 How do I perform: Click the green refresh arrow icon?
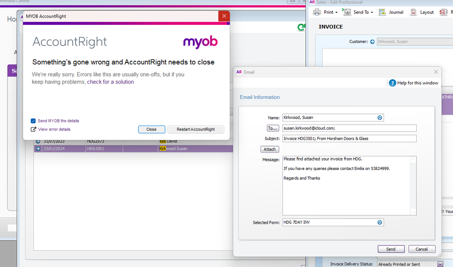click(301, 28)
